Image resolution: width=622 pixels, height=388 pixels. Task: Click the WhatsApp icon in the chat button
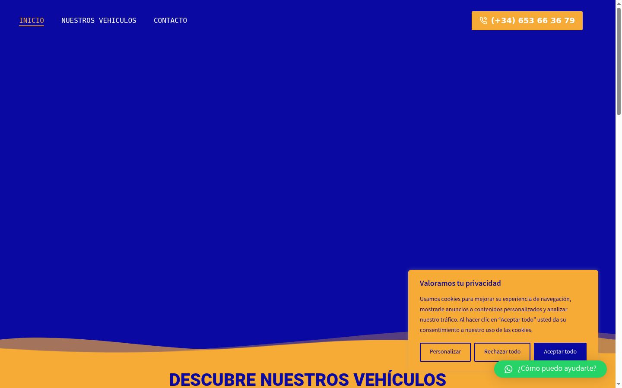[x=508, y=369]
